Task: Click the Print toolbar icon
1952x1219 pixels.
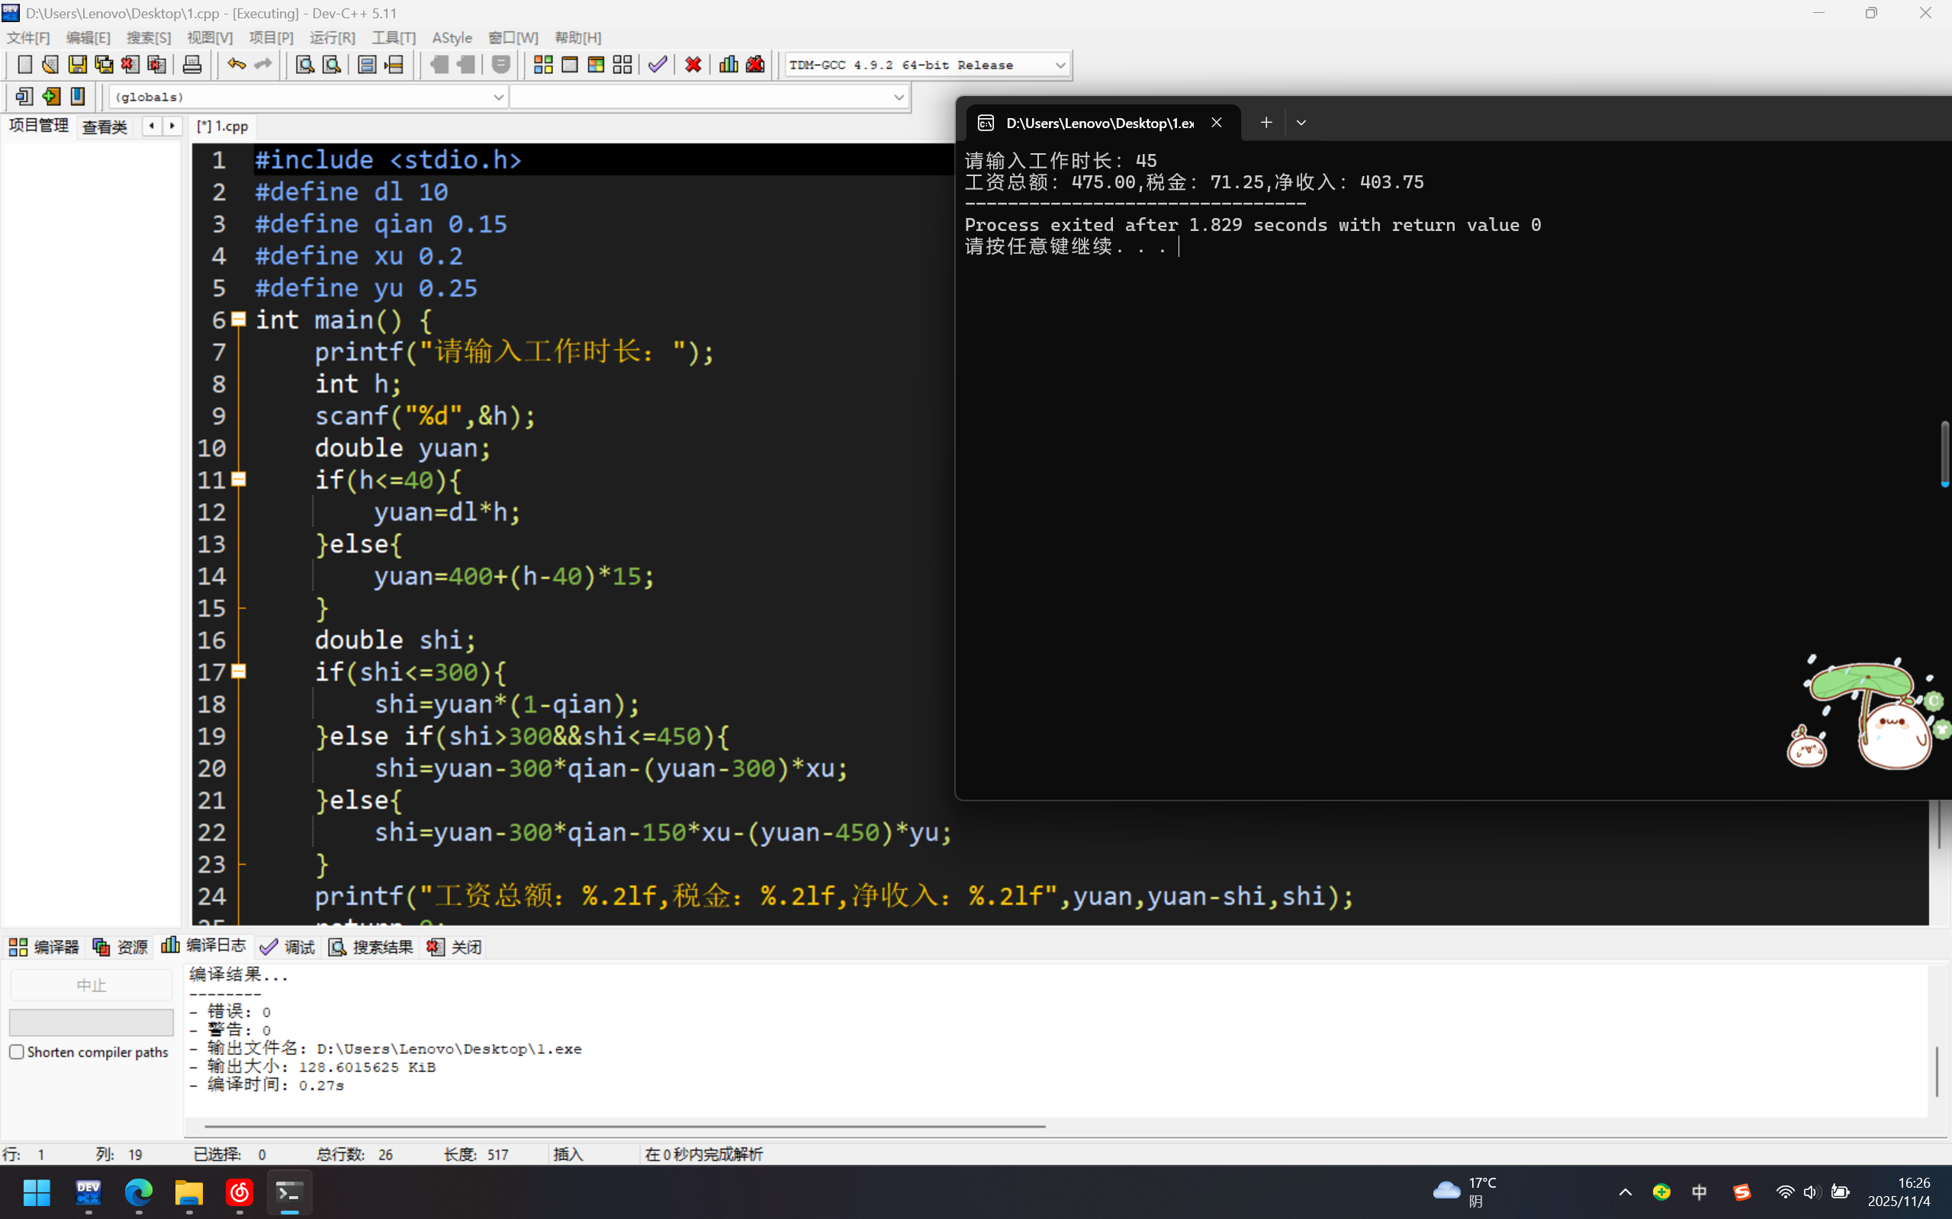Action: point(192,65)
